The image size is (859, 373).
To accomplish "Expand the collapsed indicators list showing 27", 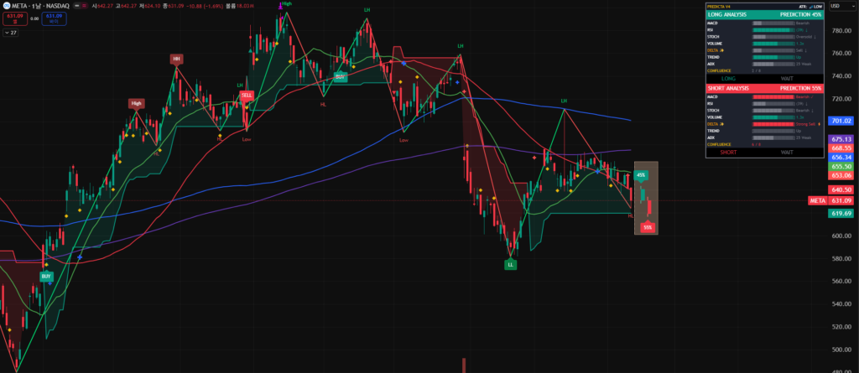I will (x=11, y=33).
